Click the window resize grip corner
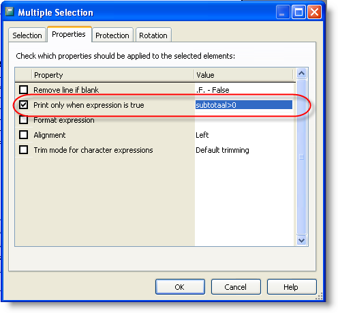Viewport: 338px width, 313px height. [x=320, y=297]
